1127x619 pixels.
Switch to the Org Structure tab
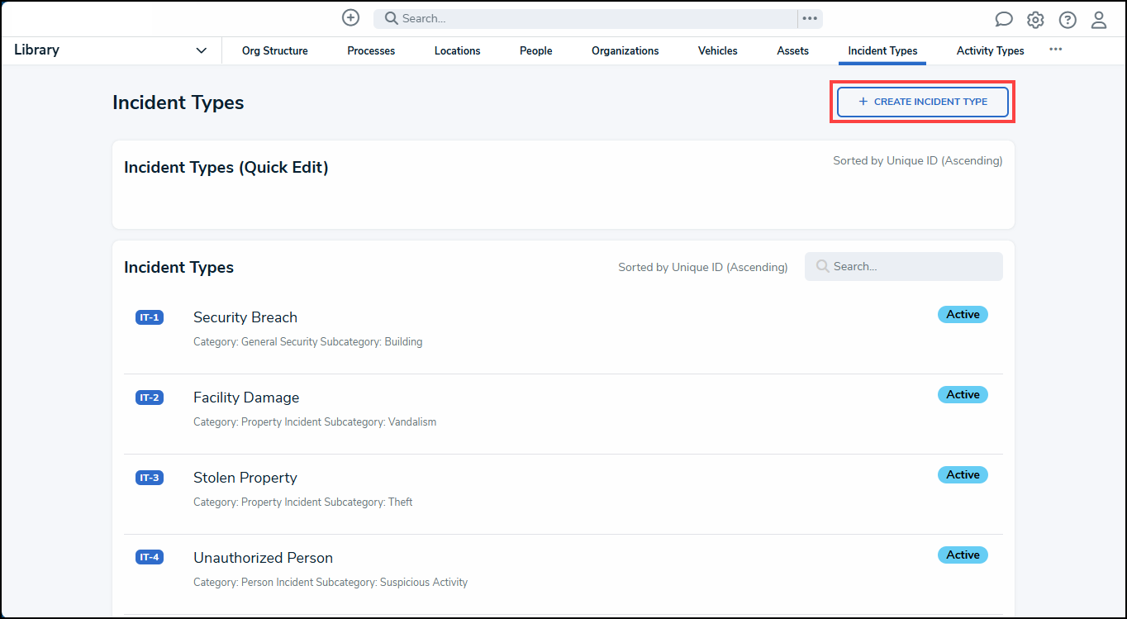point(274,51)
